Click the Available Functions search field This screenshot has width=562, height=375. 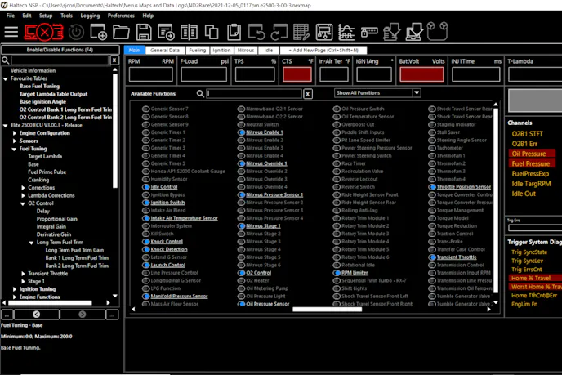point(253,94)
